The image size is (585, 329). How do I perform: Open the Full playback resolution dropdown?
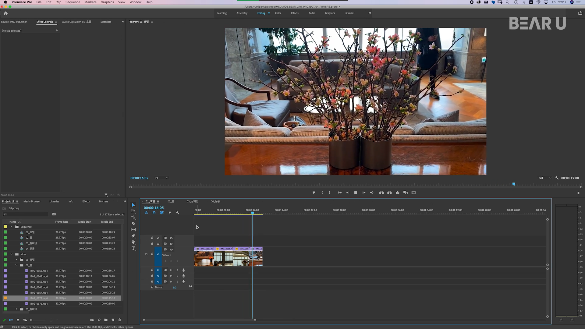(544, 178)
